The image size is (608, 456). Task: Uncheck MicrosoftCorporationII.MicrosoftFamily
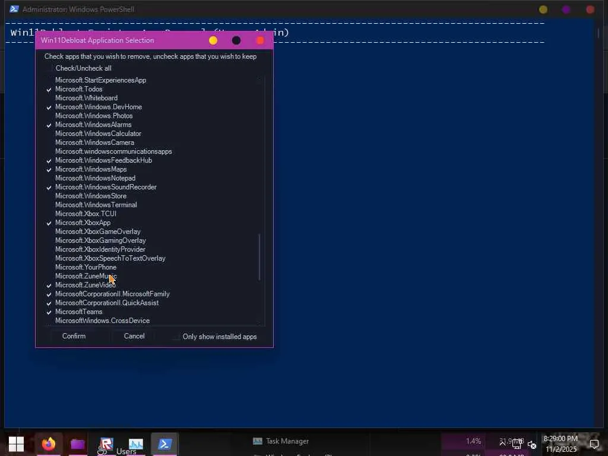(49, 294)
